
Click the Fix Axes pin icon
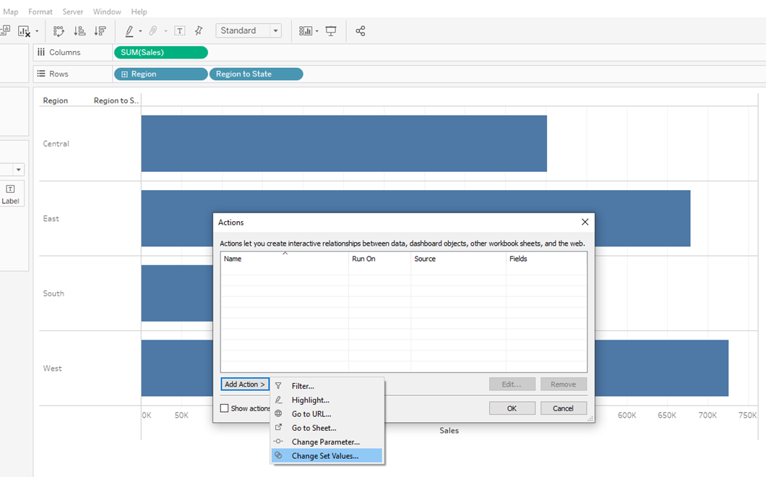[x=198, y=31]
